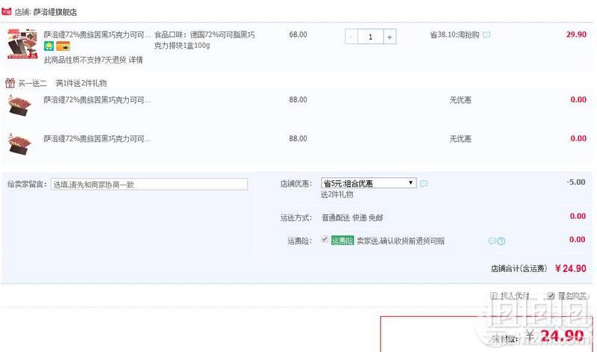Click the gift box icon beside 买一送二
The height and width of the screenshot is (352, 597).
pos(10,83)
